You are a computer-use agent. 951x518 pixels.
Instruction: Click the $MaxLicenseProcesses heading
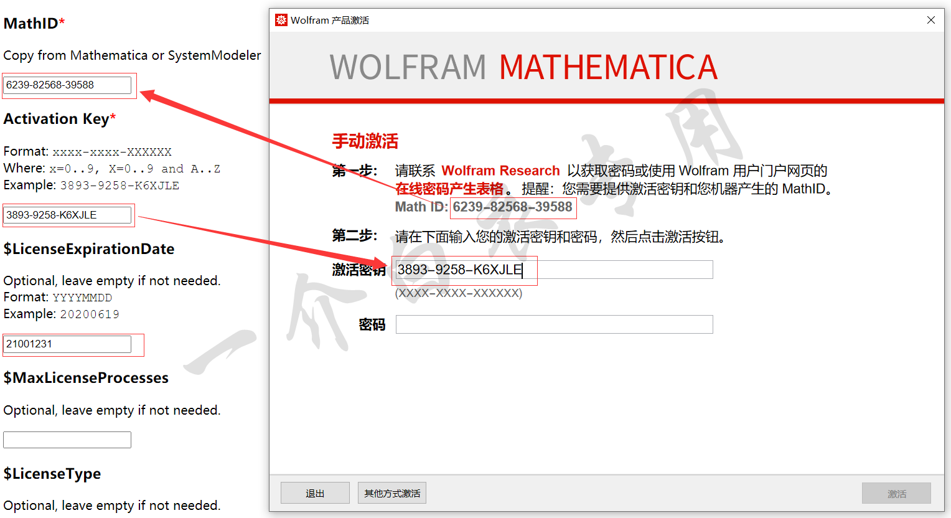pos(86,378)
